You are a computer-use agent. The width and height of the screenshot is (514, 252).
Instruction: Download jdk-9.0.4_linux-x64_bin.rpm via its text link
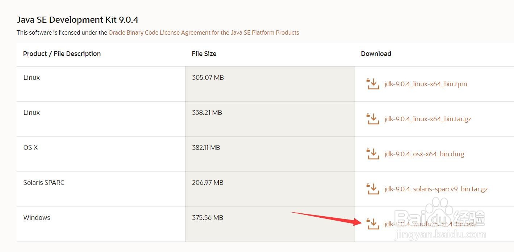tap(426, 84)
